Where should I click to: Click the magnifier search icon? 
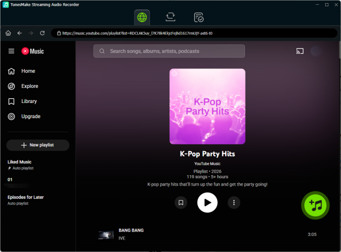point(102,51)
